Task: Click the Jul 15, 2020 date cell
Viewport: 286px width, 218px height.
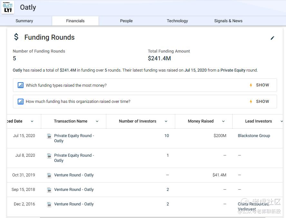Action: pos(24,136)
